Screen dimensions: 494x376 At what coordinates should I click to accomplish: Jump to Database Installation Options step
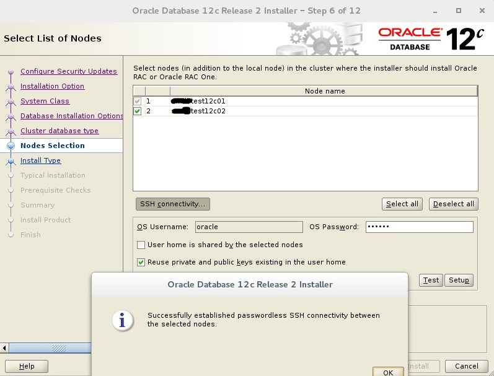tap(71, 116)
